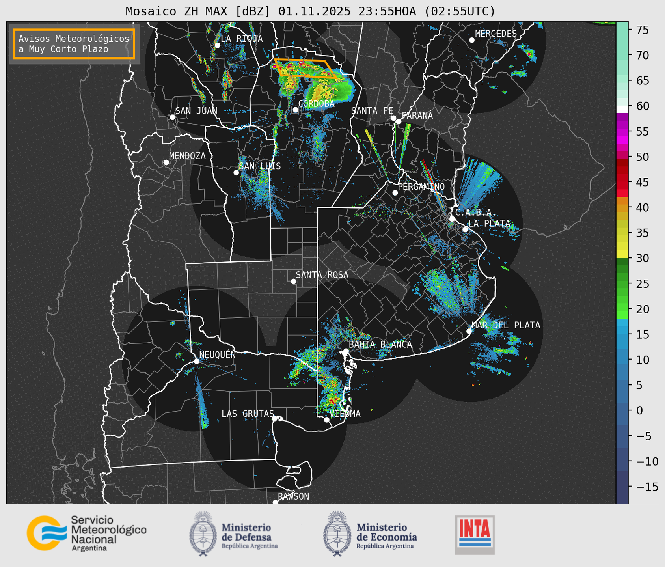The height and width of the screenshot is (567, 665).
Task: Click the white 60 dBZ band on the color scale
Action: coord(622,108)
